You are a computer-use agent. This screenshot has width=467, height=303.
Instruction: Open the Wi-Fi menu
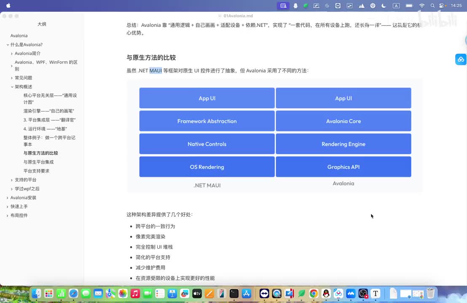[422, 5]
